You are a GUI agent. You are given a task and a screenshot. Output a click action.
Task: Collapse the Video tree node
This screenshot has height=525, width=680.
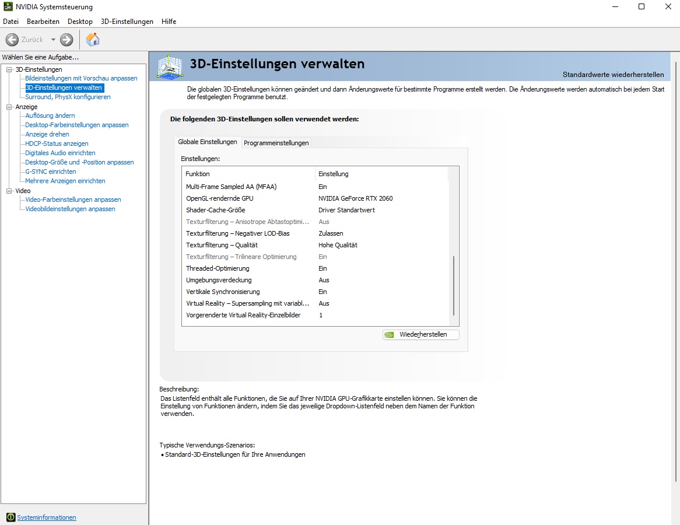tap(9, 191)
